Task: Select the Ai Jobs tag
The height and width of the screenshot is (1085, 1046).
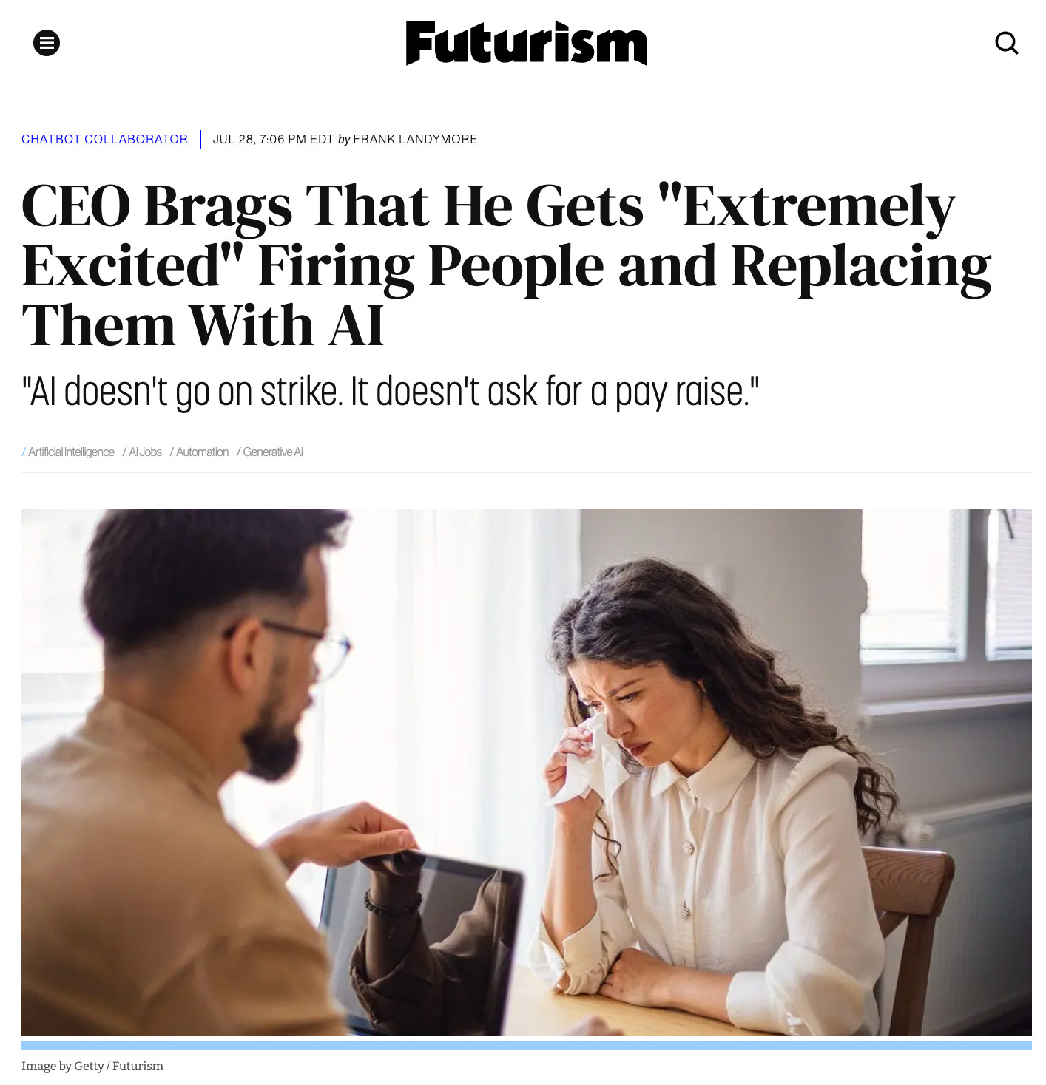Action: pyautogui.click(x=145, y=452)
